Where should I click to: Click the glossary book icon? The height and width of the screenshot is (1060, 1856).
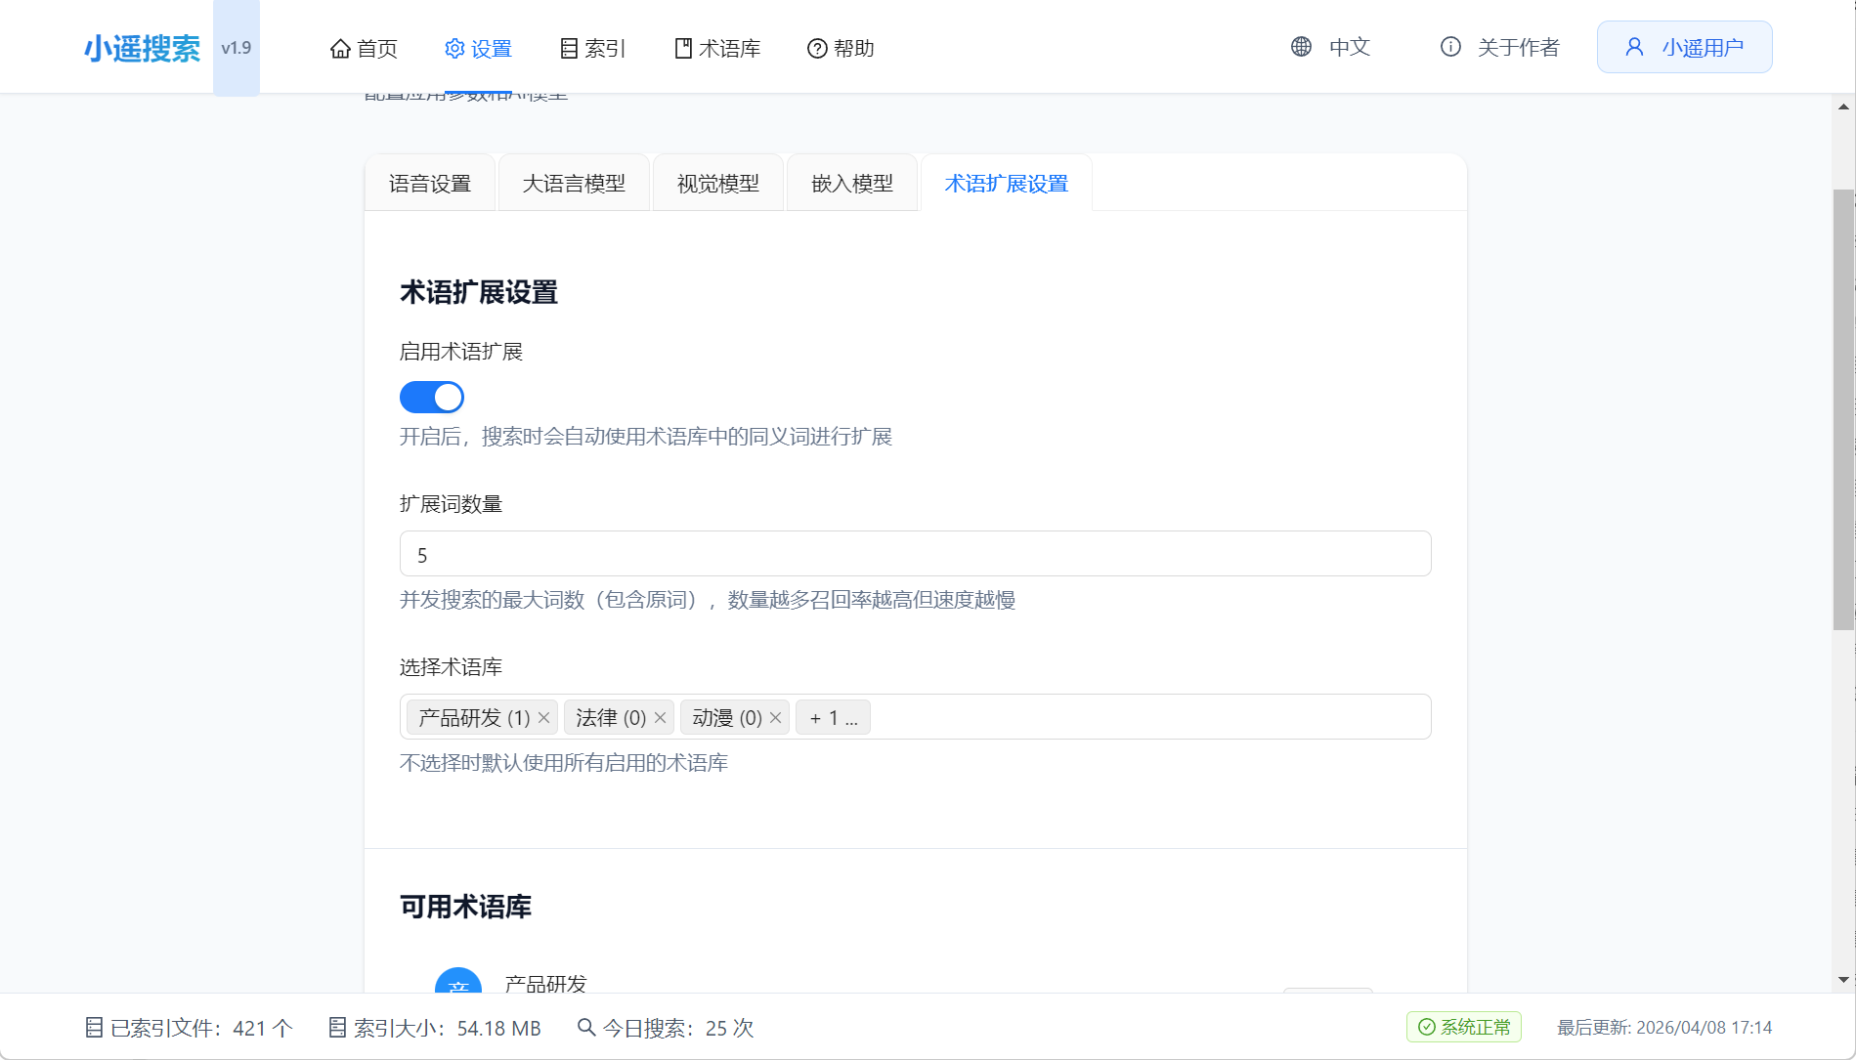[x=683, y=49]
